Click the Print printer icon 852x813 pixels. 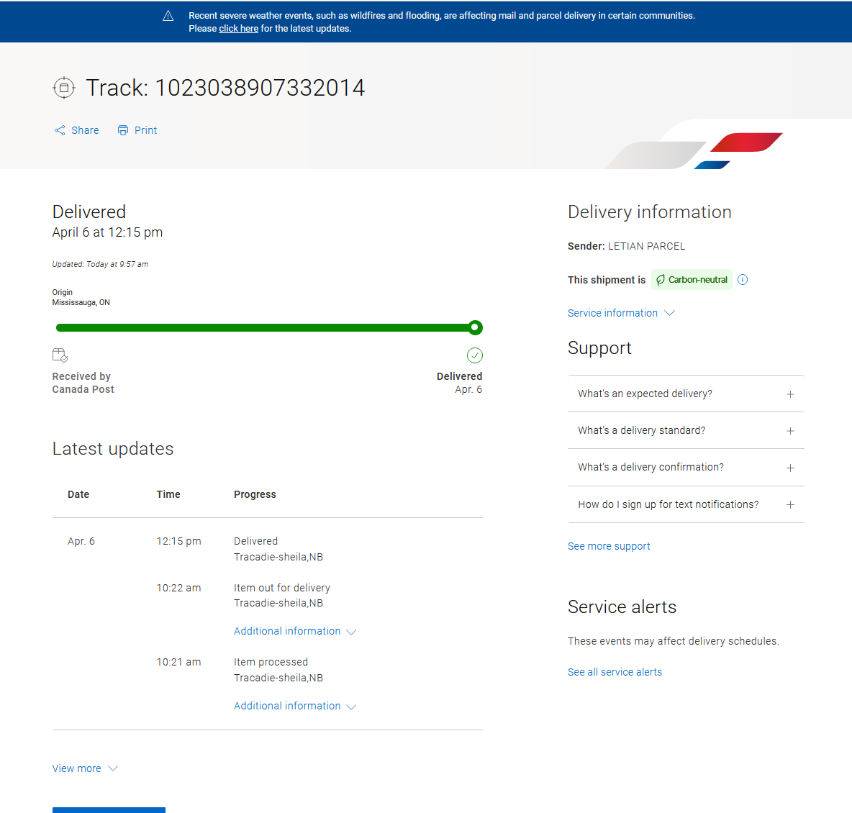coord(123,130)
